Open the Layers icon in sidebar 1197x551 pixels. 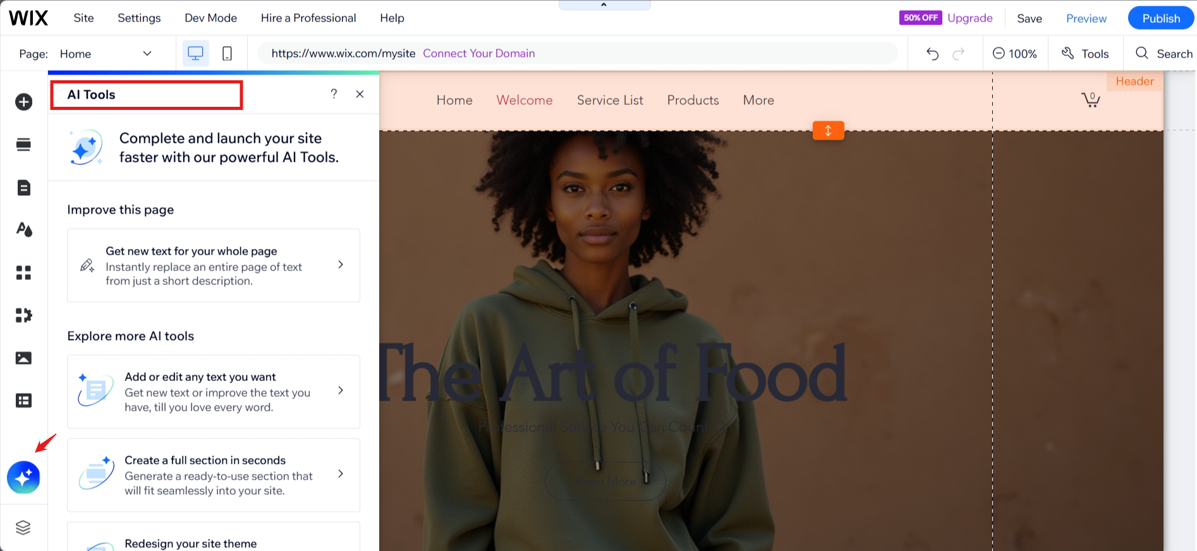pyautogui.click(x=23, y=528)
